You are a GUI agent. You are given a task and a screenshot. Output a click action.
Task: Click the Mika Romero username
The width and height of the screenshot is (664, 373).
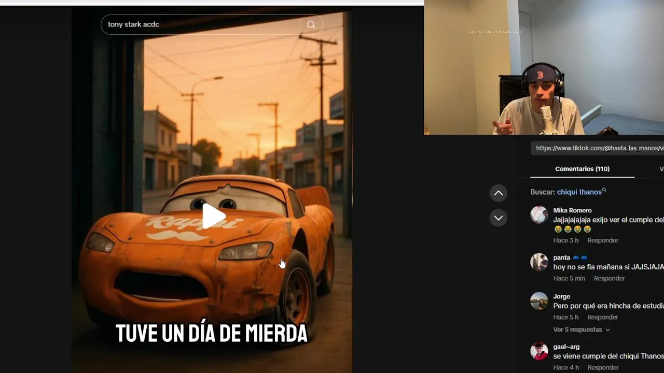(x=572, y=210)
